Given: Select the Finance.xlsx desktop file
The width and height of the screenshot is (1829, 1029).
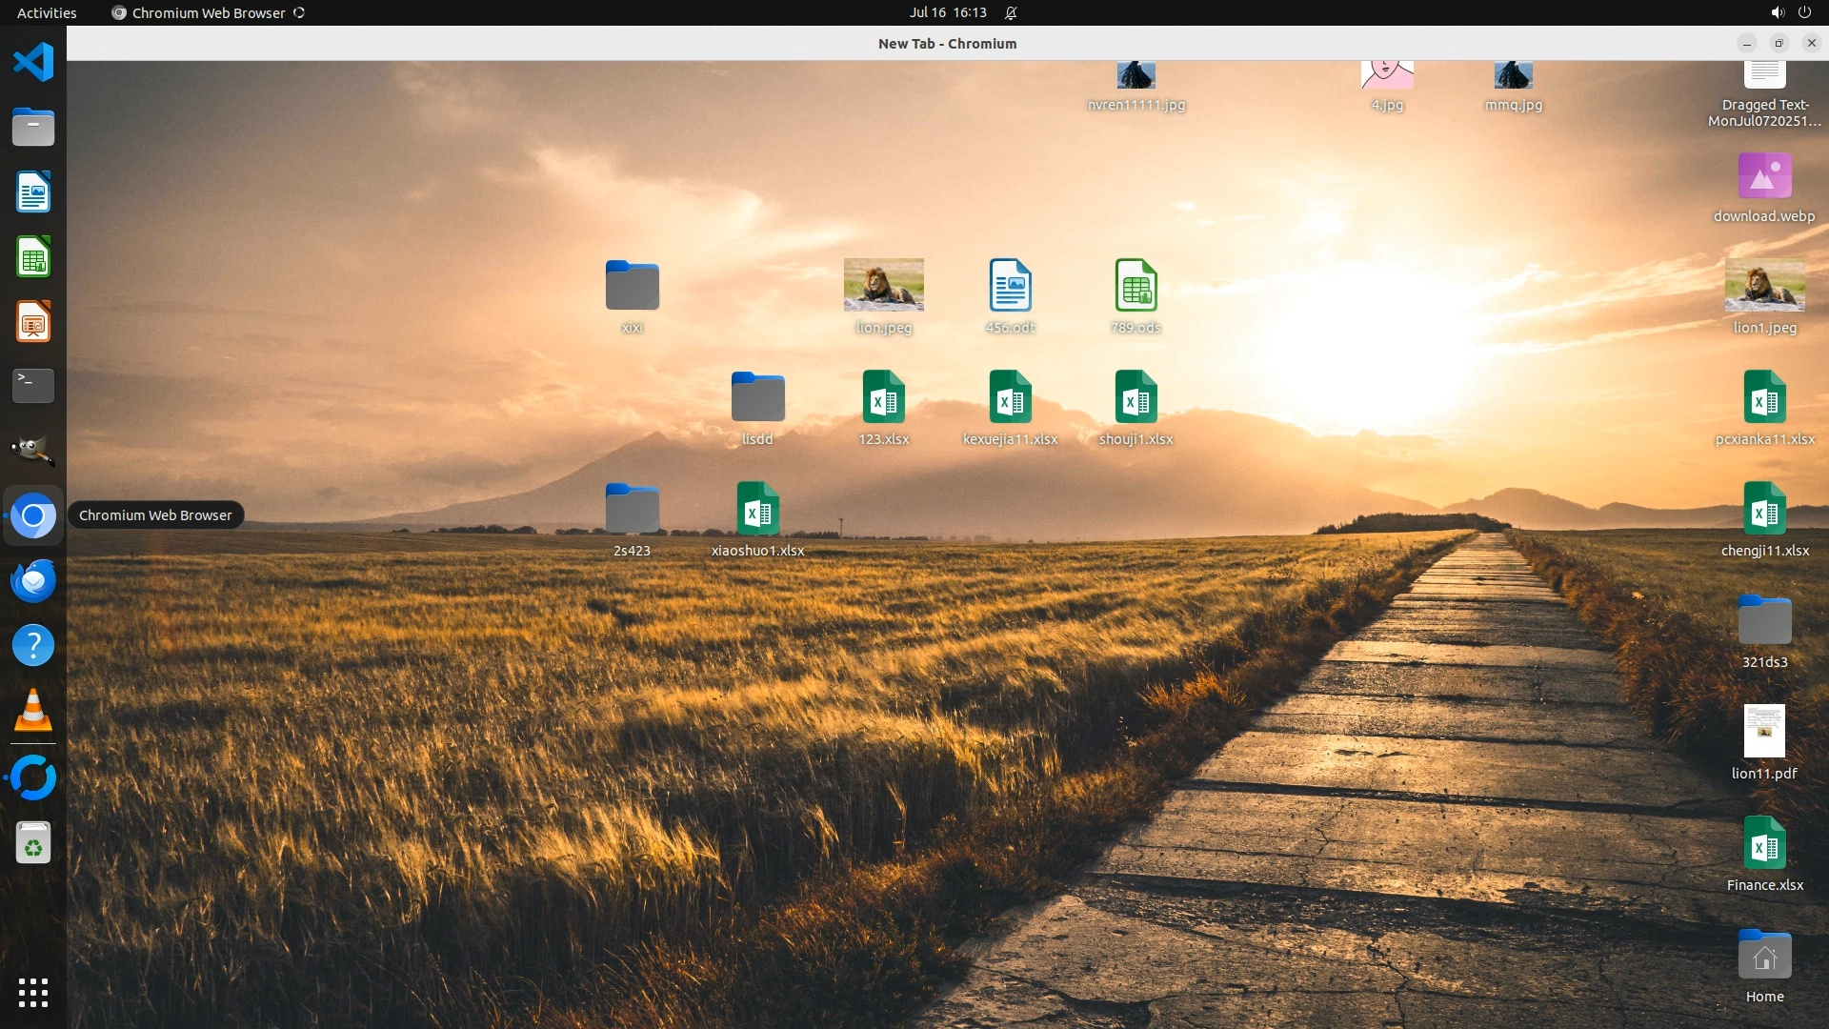Looking at the screenshot, I should click(1764, 844).
